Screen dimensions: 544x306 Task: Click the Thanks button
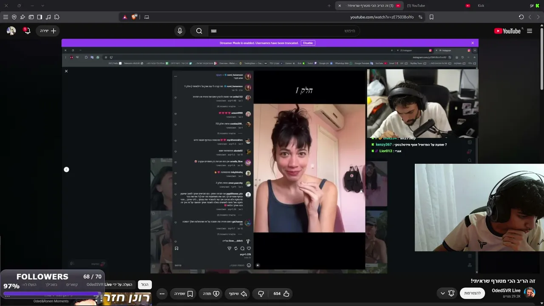(x=210, y=294)
